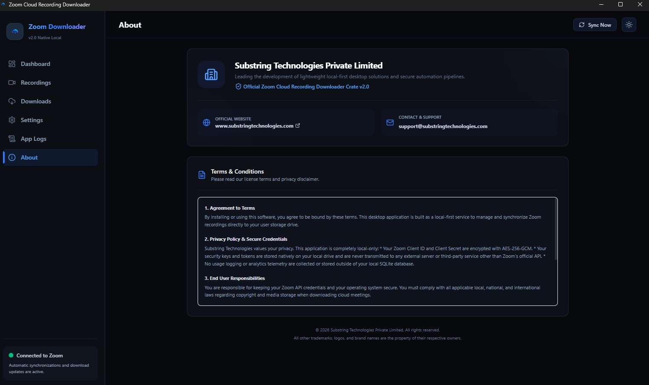
Task: Go to Recordings in the sidebar
Action: pyautogui.click(x=51, y=83)
